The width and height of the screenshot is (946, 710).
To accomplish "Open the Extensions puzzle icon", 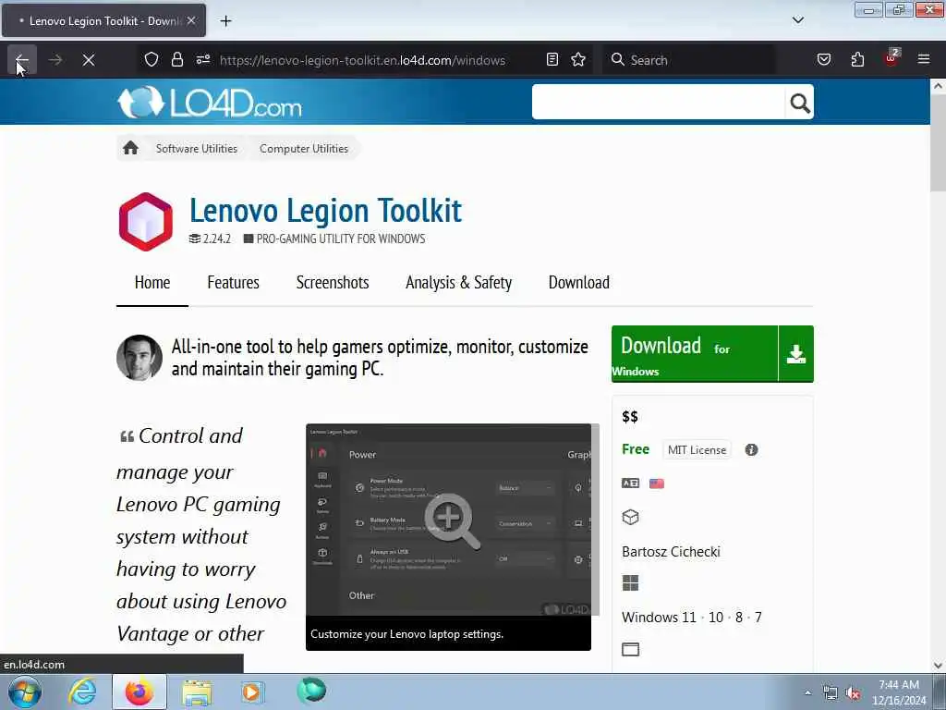I will 857,60.
